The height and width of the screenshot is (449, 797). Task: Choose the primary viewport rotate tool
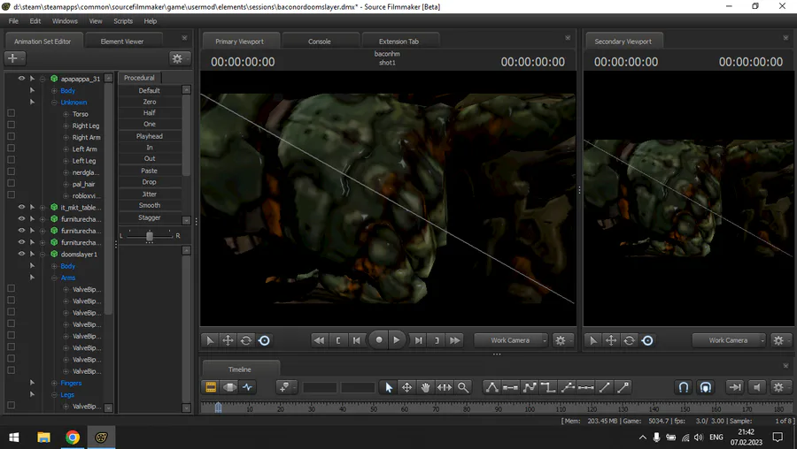tap(246, 340)
